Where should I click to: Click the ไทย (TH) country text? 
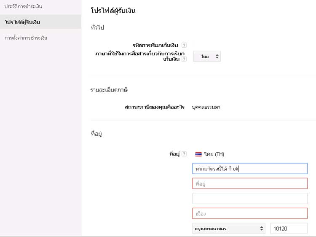click(x=216, y=154)
